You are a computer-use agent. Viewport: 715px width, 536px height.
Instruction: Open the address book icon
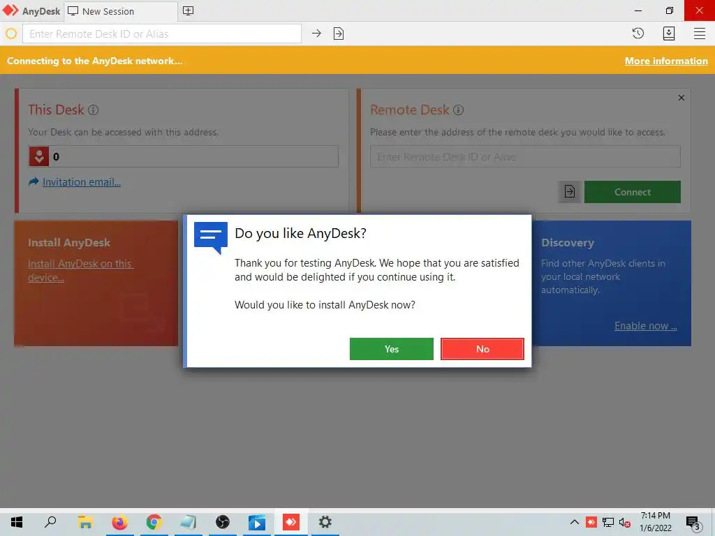point(668,33)
